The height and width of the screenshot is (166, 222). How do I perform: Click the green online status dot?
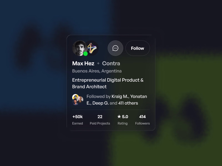85,54
